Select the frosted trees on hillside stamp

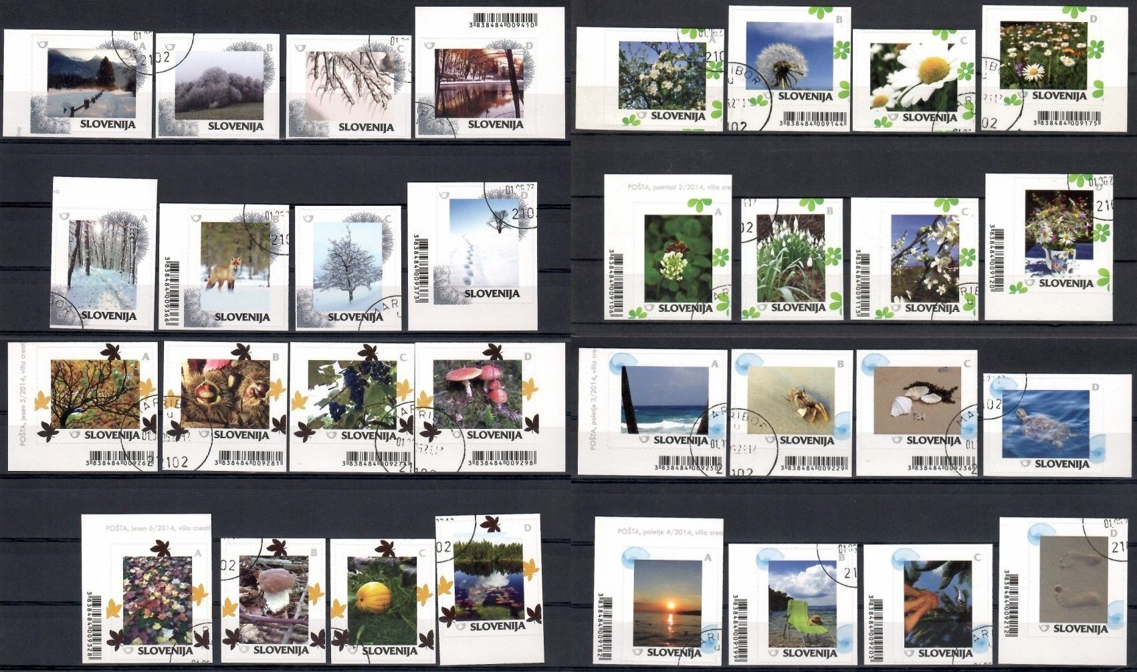[217, 87]
